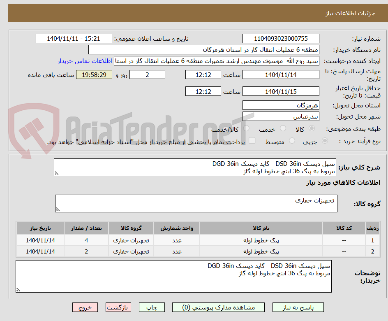Screen dimensions: 388x321
Task: Click the province field هرمزگان
Action: pos(281,105)
